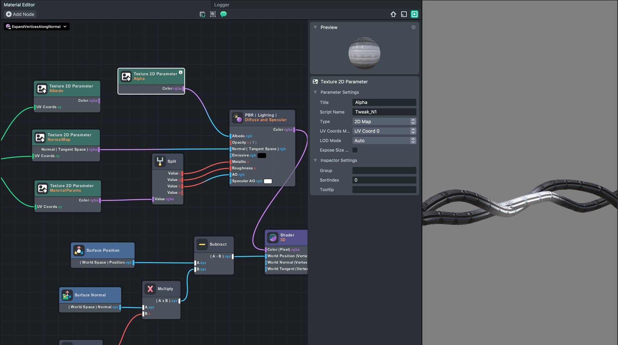Click the Add Node plus icon
This screenshot has width=618, height=345.
point(9,14)
